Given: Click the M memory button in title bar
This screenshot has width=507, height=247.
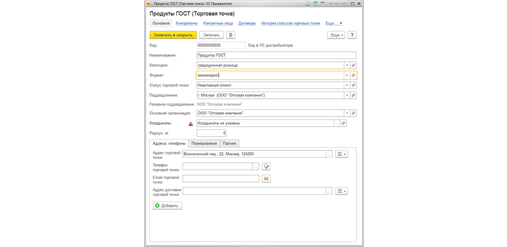Looking at the screenshot, I should click(x=331, y=4).
